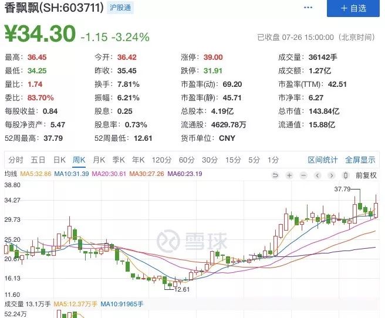Viewport: 385px width, 318px height.
Task: Switch to the 五日 chart tab
Action: tap(38, 160)
